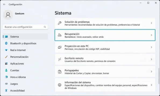160x96 pixels.
Task: Click the Portapapeles clipboard icon
Action: pos(60,71)
